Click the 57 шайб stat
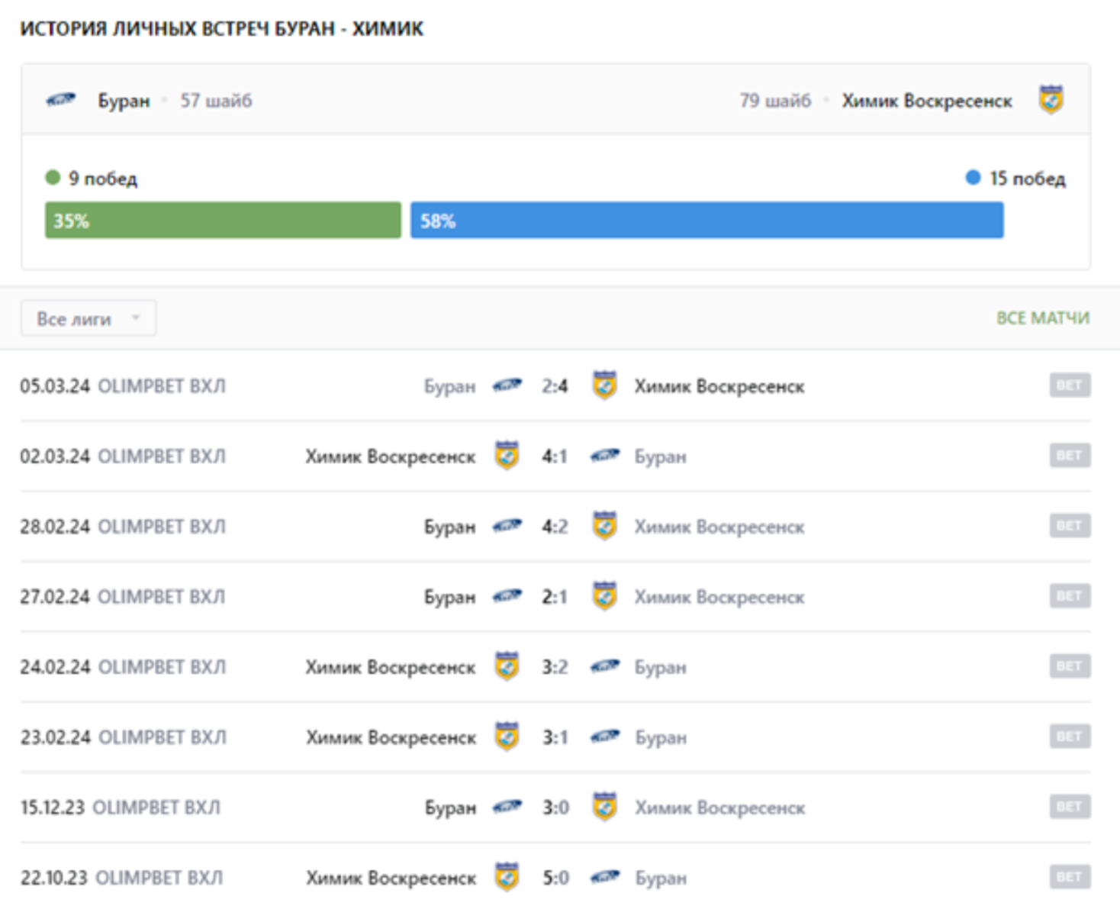Viewport: 1120px width, 919px height. pyautogui.click(x=216, y=101)
